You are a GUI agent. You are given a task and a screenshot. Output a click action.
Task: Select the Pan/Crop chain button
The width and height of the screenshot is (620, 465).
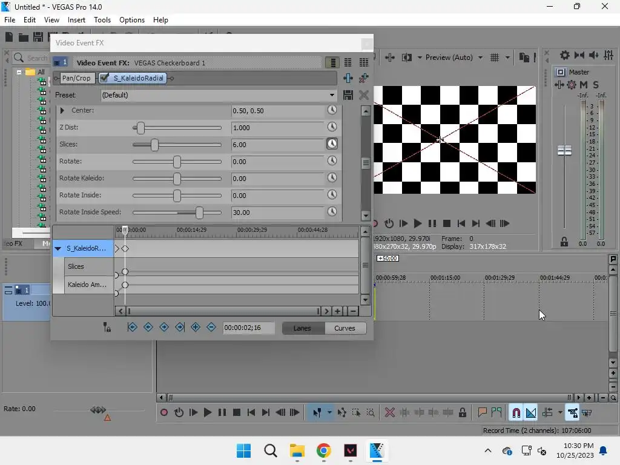coord(76,78)
